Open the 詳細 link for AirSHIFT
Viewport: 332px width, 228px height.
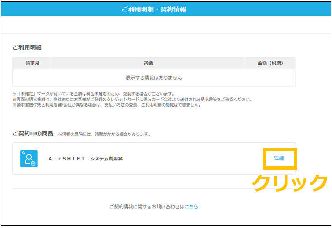[279, 159]
